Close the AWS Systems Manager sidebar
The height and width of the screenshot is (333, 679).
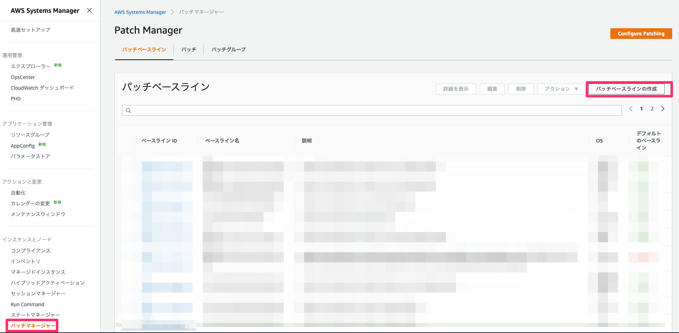tap(89, 10)
